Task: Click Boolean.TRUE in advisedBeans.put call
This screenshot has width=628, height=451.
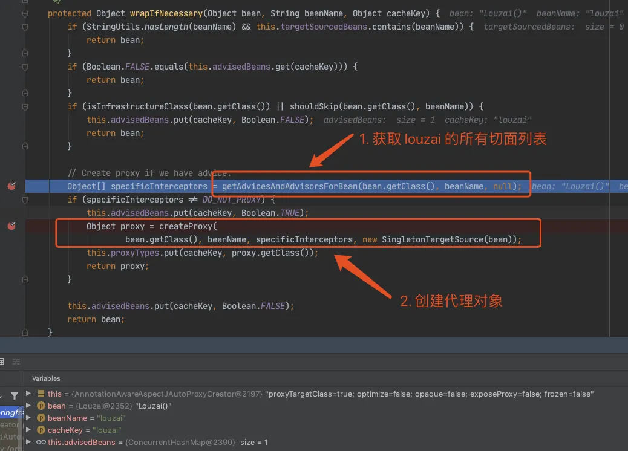Action: tap(270, 213)
